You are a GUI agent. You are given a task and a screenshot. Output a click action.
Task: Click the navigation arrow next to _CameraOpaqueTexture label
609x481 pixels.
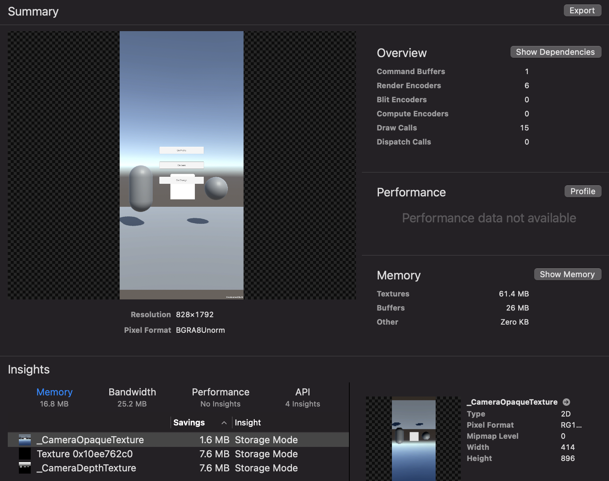pos(567,402)
